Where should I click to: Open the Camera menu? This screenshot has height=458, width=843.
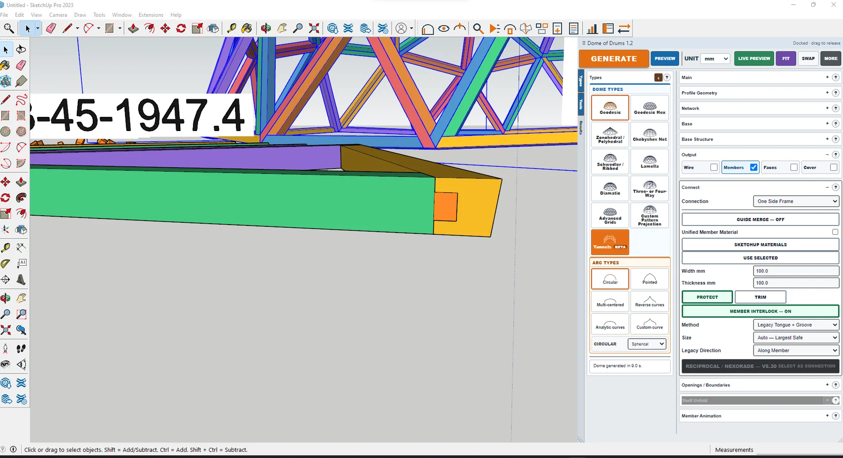pyautogui.click(x=58, y=15)
